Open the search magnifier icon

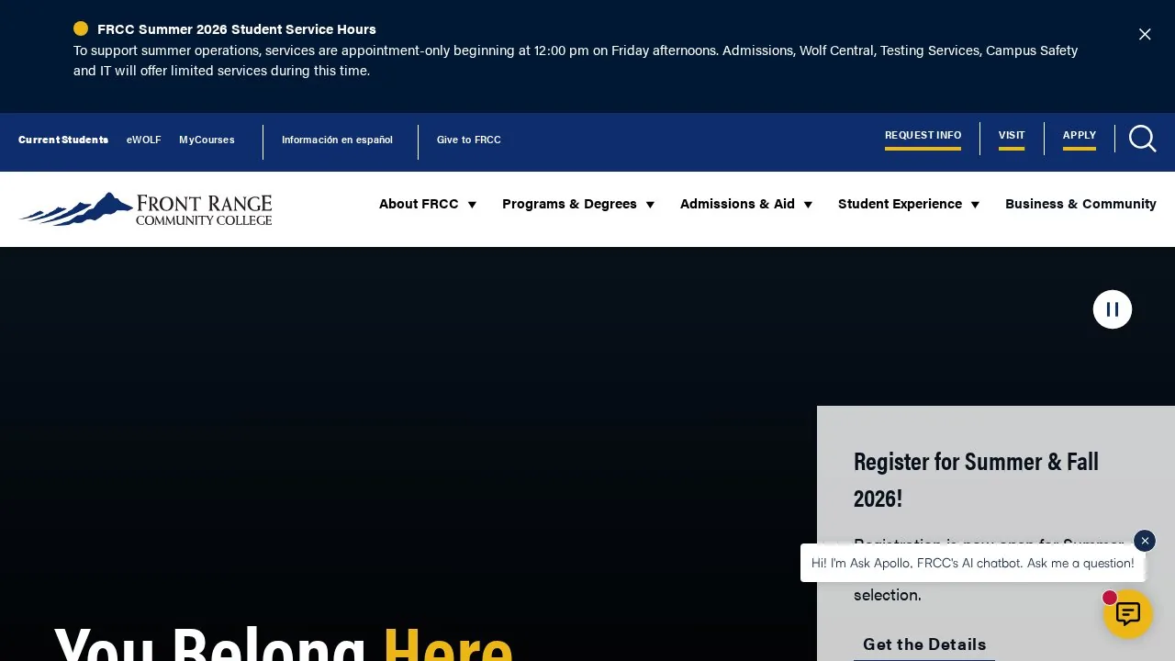click(1143, 139)
